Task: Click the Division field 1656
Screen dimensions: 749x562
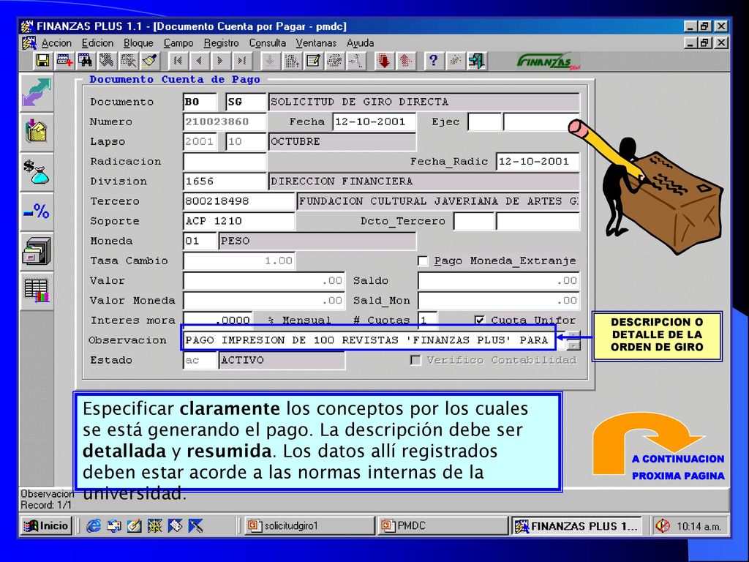Action: pos(225,181)
